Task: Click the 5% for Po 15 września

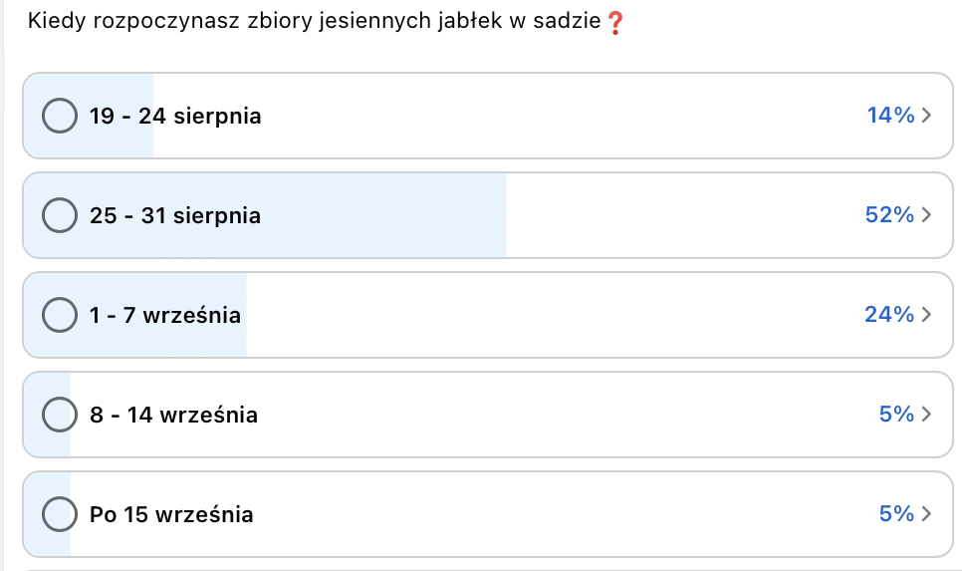Action: tap(897, 513)
